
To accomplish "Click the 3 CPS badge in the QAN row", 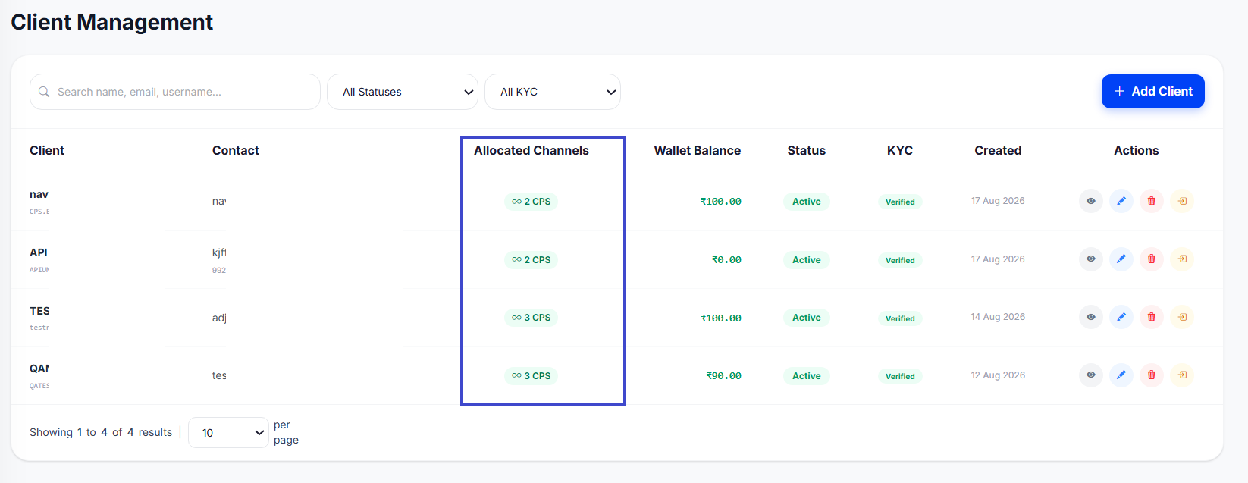I will 531,376.
